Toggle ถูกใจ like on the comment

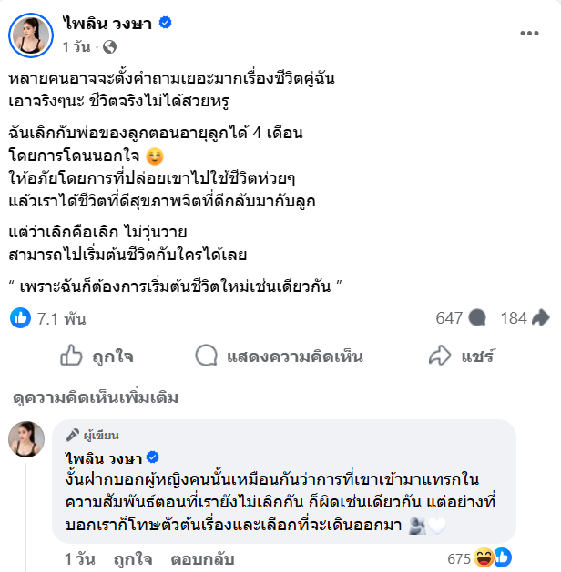point(133,556)
